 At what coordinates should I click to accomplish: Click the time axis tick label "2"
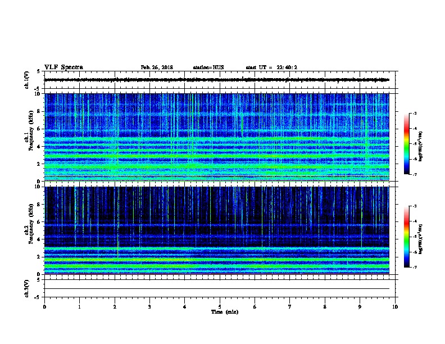coord(115,307)
